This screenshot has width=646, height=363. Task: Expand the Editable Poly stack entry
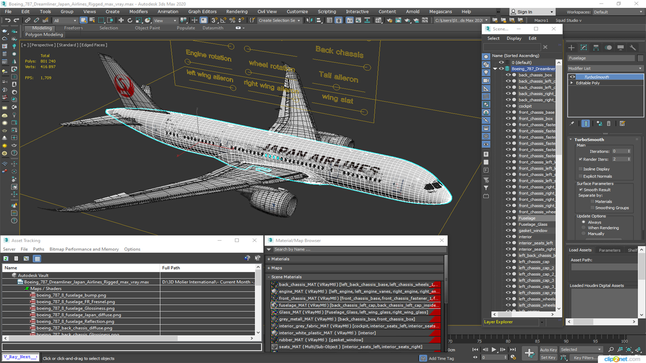click(571, 83)
